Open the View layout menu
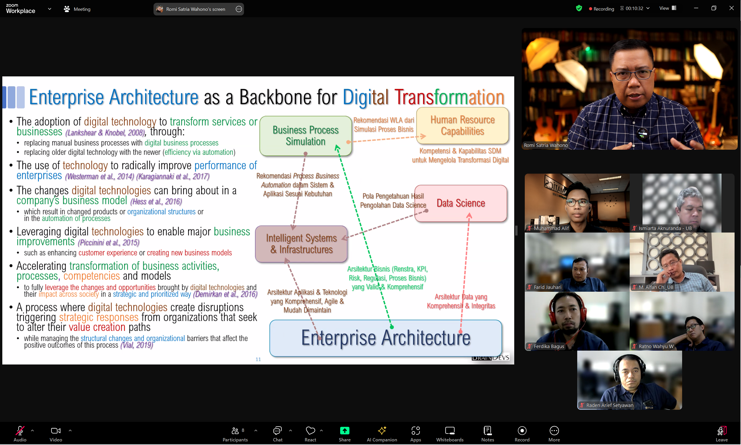Image resolution: width=741 pixels, height=445 pixels. (667, 8)
